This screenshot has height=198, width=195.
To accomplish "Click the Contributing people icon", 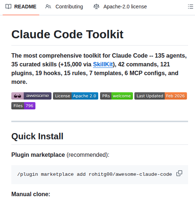I will coord(48,7).
